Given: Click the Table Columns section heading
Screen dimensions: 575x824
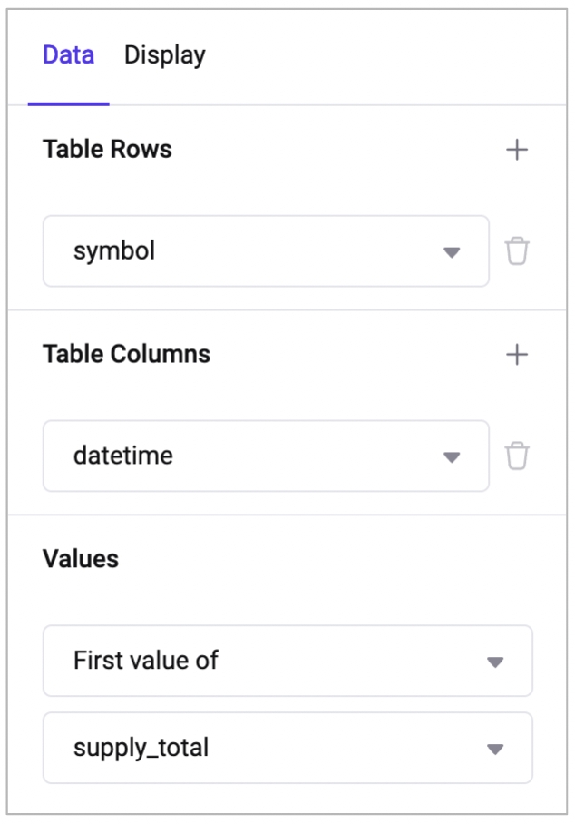Looking at the screenshot, I should coord(126,354).
